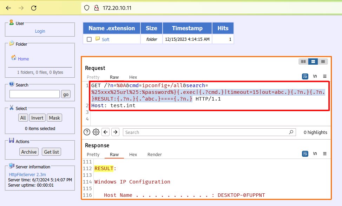Image resolution: width=342 pixels, height=206 pixels.
Task: Open the Home folder link
Action: click(x=23, y=59)
